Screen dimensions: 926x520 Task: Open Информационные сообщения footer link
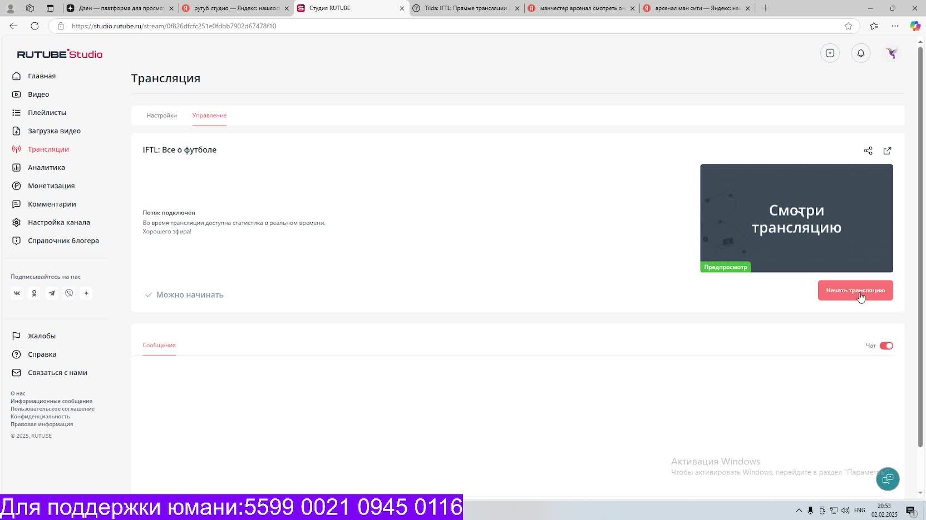51,401
